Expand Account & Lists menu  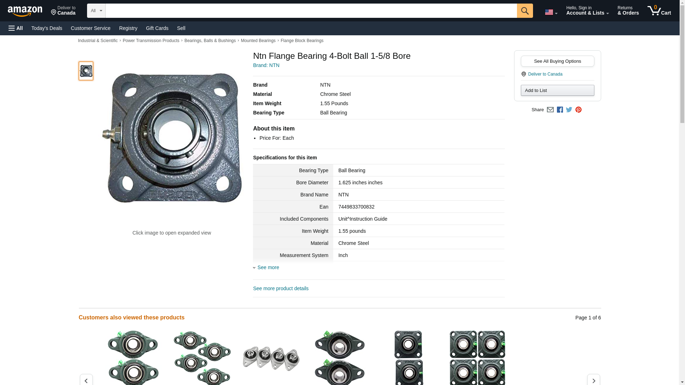(587, 11)
